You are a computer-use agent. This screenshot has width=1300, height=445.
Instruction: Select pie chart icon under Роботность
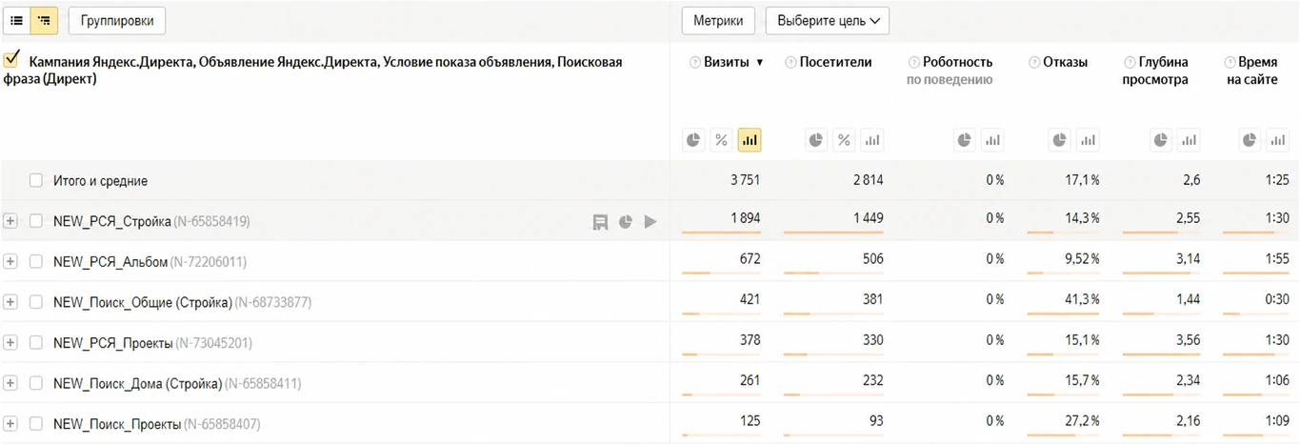tap(965, 140)
